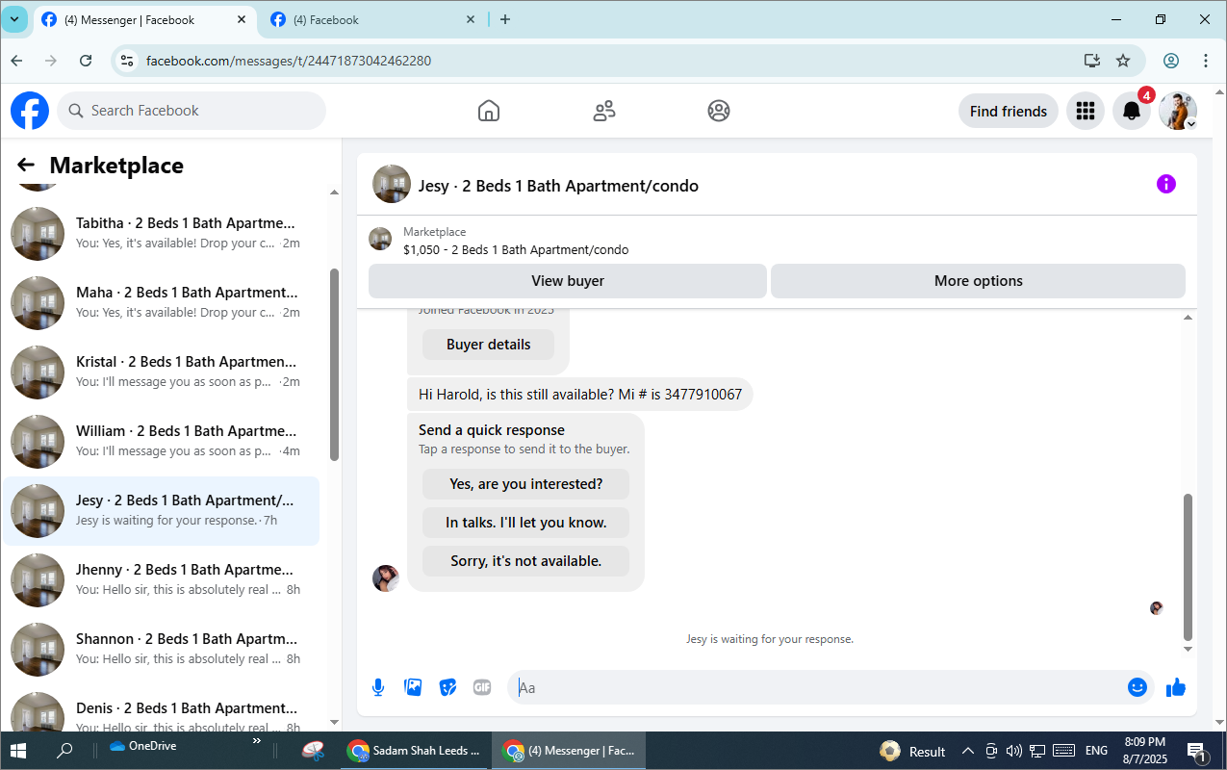Switch to the (4) Facebook tab
The width and height of the screenshot is (1227, 770).
373,19
